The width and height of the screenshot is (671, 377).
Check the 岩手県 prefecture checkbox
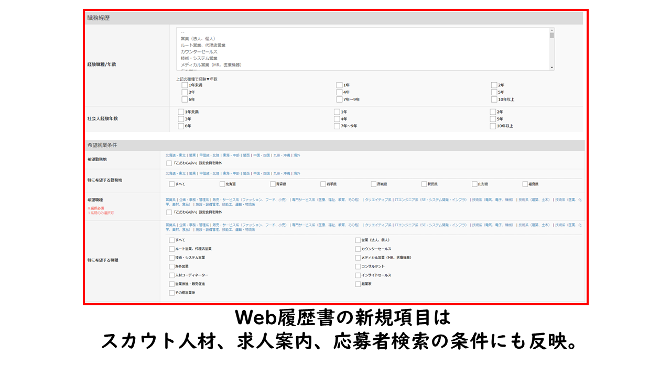(323, 184)
